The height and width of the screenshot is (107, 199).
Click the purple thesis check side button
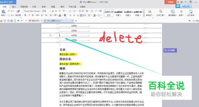170,50
